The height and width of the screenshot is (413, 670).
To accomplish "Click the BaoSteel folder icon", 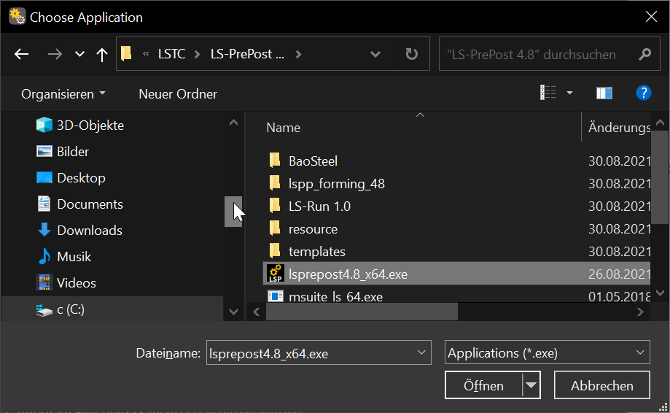I will click(275, 160).
